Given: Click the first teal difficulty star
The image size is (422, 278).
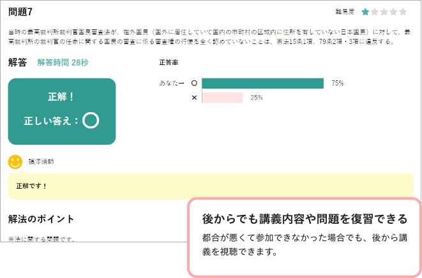Looking at the screenshot, I should [365, 12].
